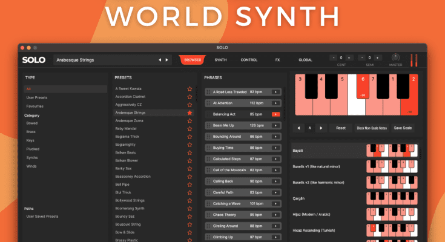Click the Reset scale button
The height and width of the screenshot is (242, 445).
point(341,128)
